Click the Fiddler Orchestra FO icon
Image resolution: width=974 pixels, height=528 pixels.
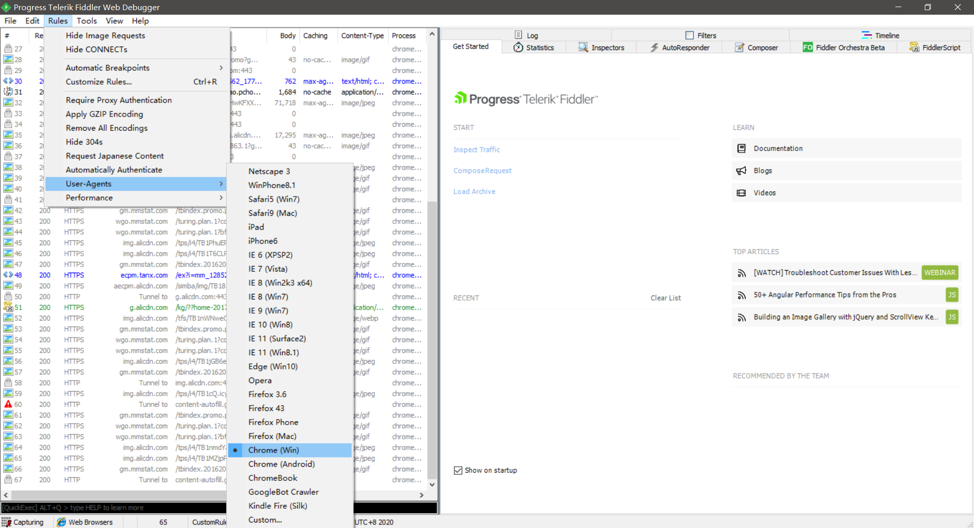tap(808, 47)
